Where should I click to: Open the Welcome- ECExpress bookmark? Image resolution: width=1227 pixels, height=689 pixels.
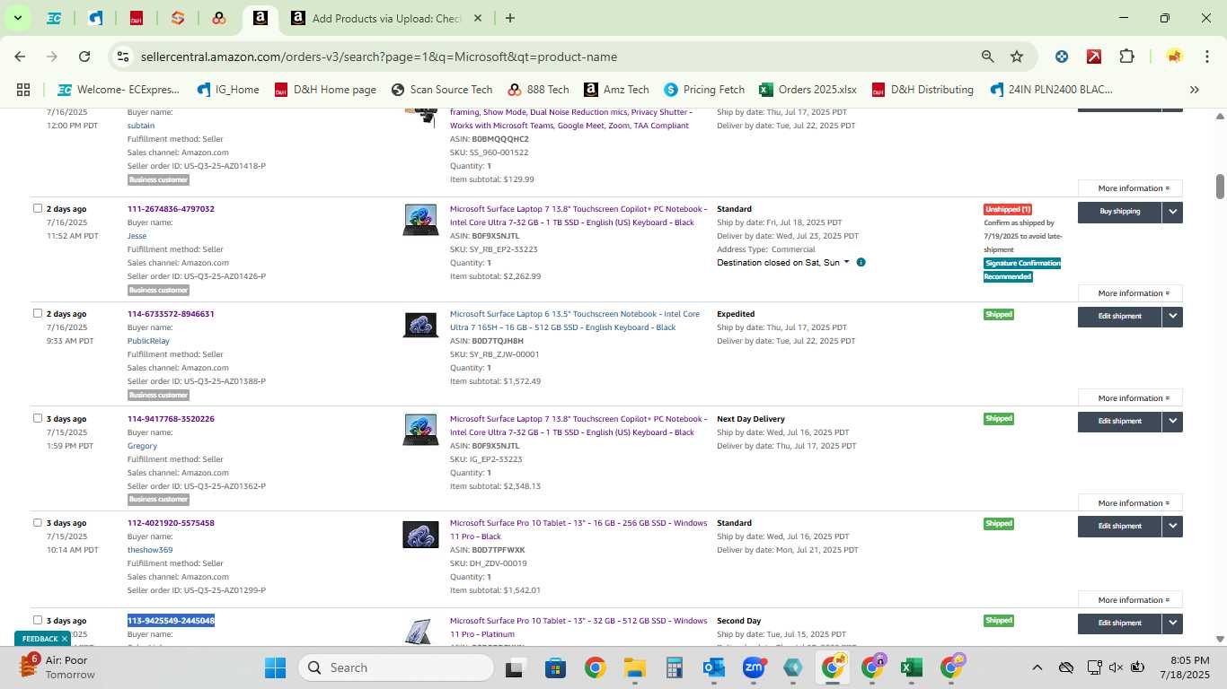pos(119,90)
